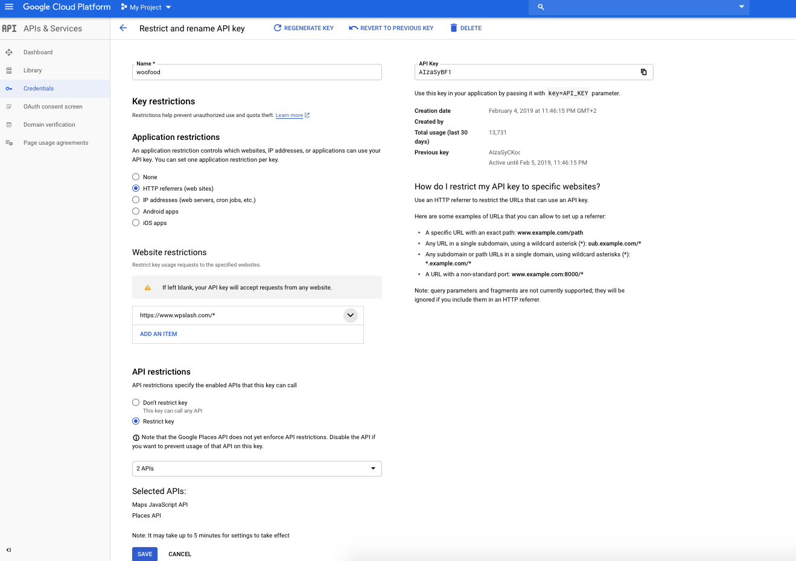Click the total usage value 13,731
Viewport: 796px width, 561px height.
click(x=498, y=133)
